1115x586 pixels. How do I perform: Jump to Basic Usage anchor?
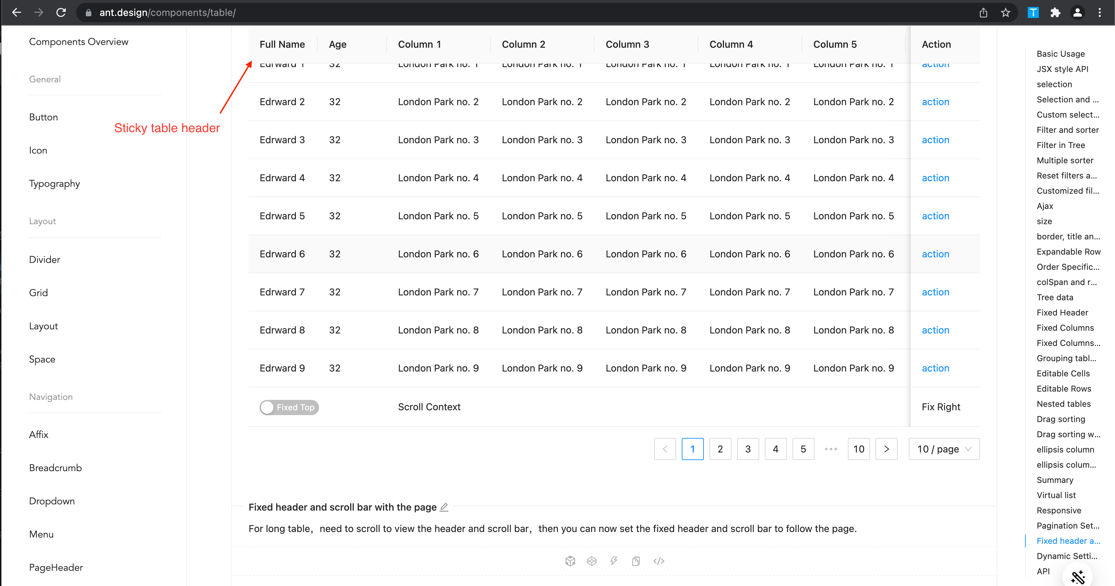coord(1060,54)
